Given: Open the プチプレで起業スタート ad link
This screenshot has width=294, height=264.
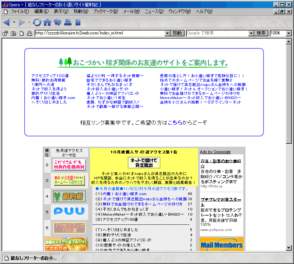Looking at the screenshot, I should [x=221, y=202].
